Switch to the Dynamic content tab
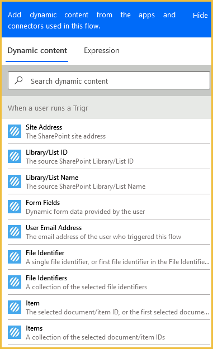213x349 pixels. pyautogui.click(x=37, y=50)
